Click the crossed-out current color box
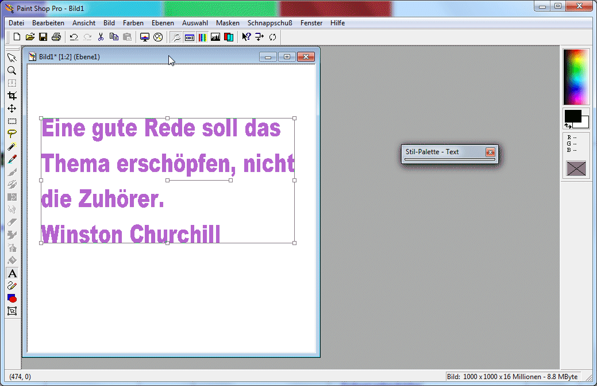Screen dimensions: 597x386 (576, 169)
